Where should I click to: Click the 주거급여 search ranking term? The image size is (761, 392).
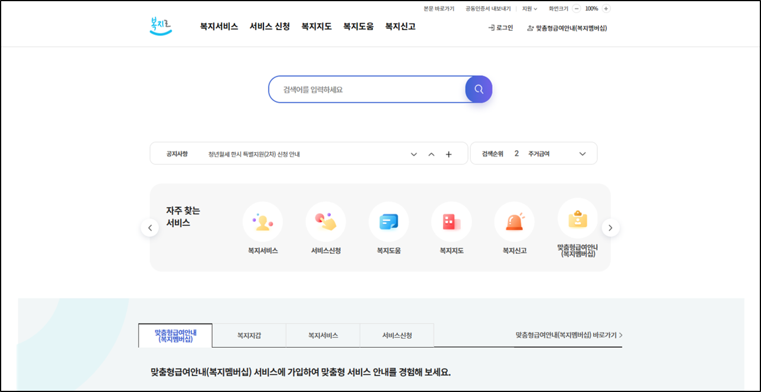539,153
